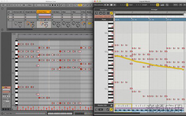Rewind using Liquid Music clip controls
The height and width of the screenshot is (116, 186).
point(105,5)
